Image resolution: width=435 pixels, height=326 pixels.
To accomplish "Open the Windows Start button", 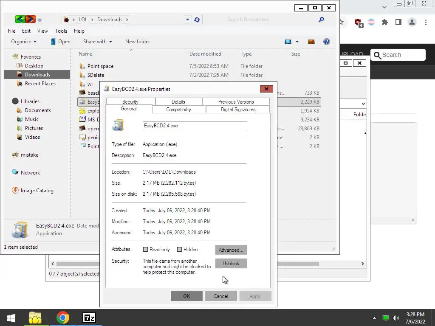I will click(x=11, y=318).
